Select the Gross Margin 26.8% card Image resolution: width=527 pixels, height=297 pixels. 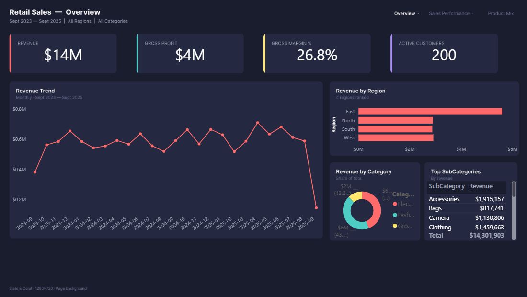pos(317,54)
